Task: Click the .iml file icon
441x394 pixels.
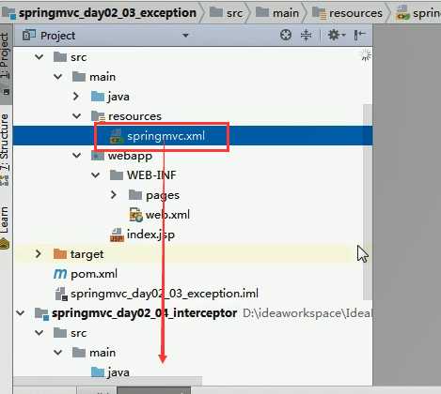Action: [x=61, y=294]
